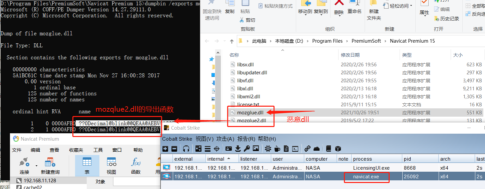Switch to session table view icon

click(x=207, y=149)
